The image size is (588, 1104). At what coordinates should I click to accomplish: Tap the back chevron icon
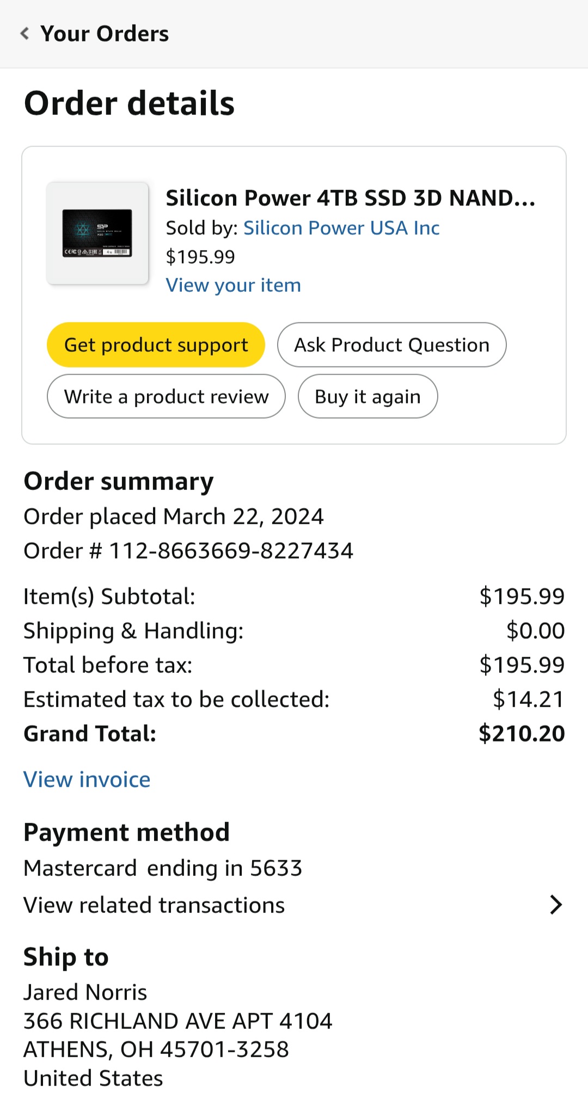[24, 34]
